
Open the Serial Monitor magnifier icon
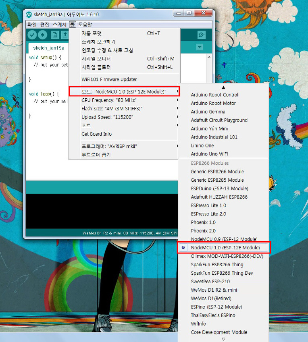(x=201, y=35)
